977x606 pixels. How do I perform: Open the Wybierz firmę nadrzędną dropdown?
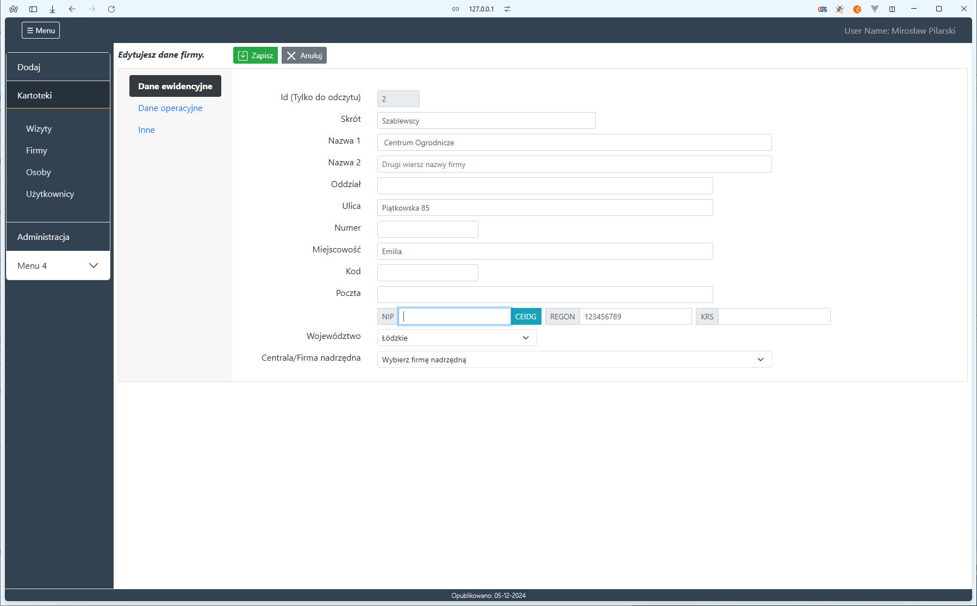click(x=574, y=360)
